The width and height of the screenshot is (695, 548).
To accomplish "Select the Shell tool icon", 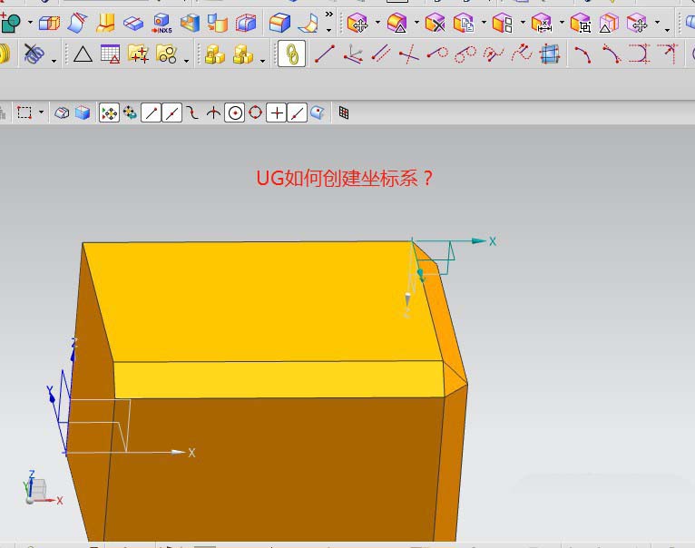I will click(190, 23).
